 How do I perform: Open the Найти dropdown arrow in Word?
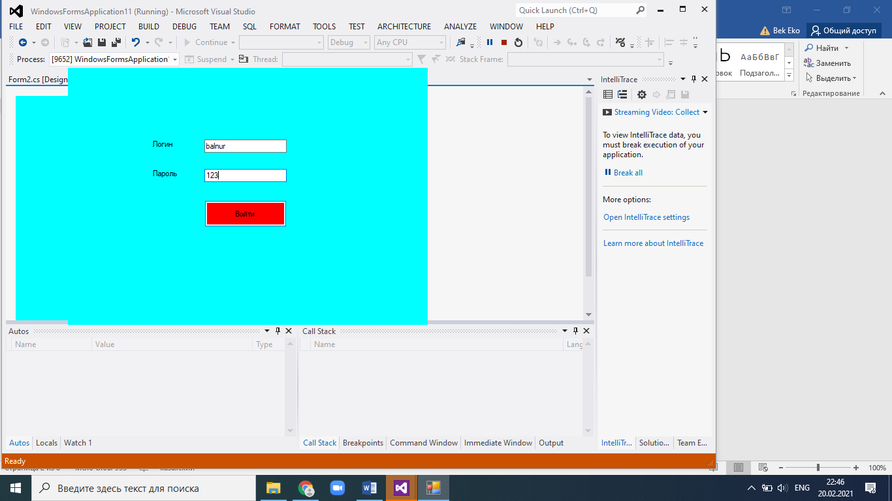[x=846, y=48]
